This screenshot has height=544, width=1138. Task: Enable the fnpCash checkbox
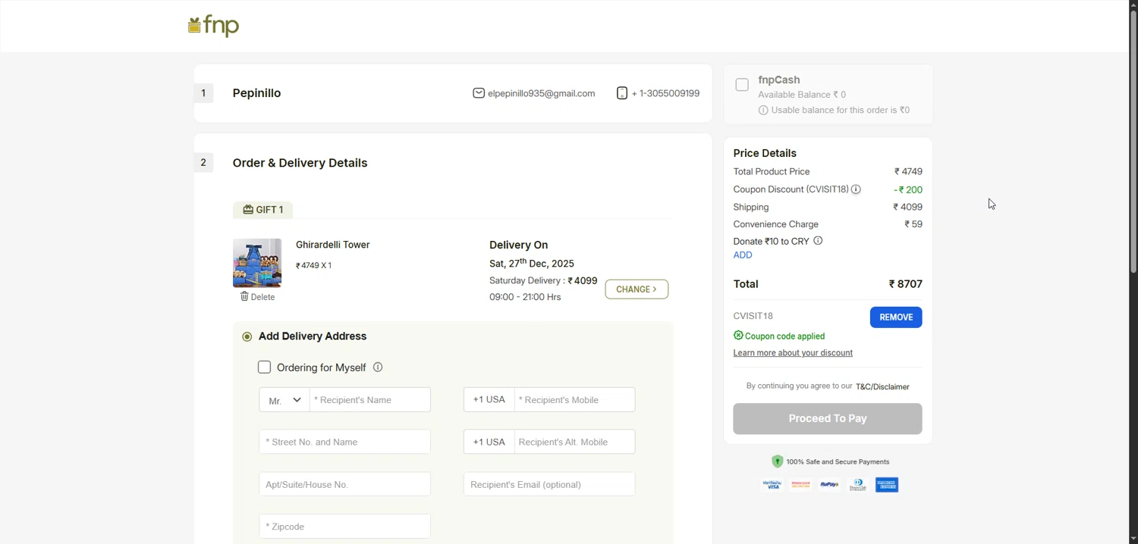pyautogui.click(x=742, y=85)
